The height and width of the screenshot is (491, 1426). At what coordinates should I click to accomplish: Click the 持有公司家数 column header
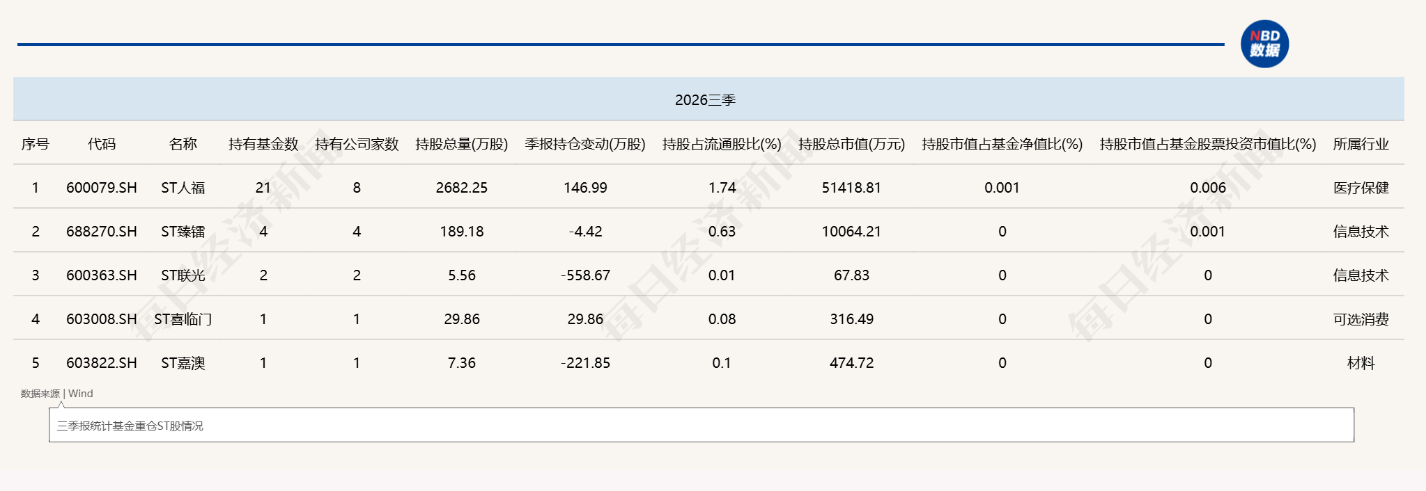click(x=357, y=144)
